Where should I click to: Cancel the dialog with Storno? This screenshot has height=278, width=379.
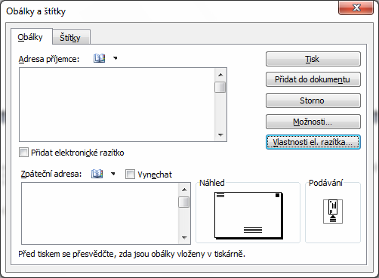pyautogui.click(x=313, y=100)
